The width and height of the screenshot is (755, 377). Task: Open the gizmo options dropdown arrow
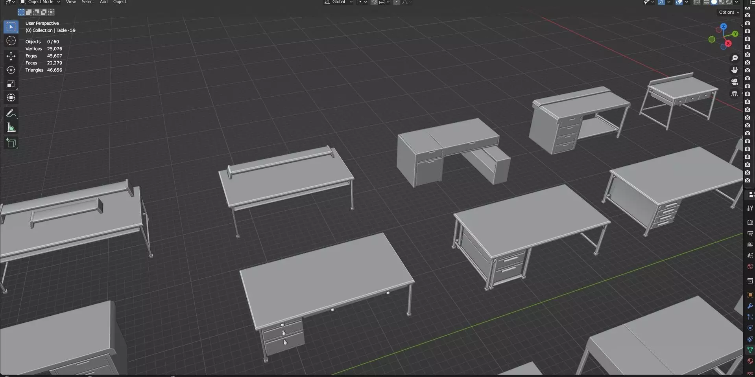(668, 2)
